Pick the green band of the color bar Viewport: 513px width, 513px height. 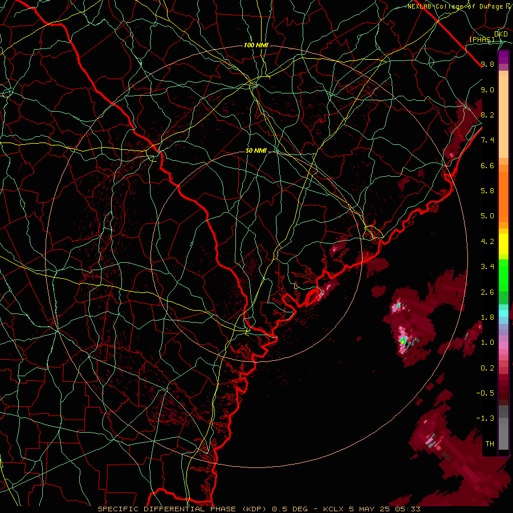click(503, 275)
